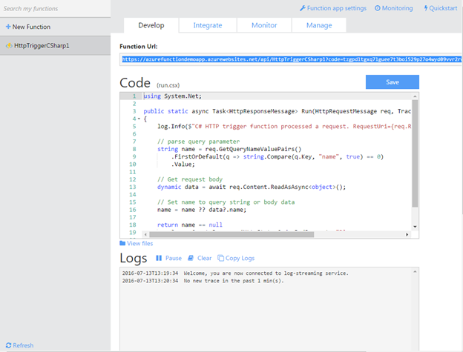
Task: Click the Clear logs icon
Action: (191, 259)
